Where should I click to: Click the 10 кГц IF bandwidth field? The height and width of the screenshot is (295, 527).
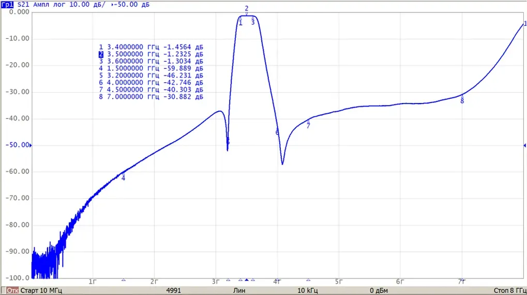(x=308, y=290)
